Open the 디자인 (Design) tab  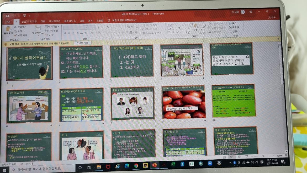click(x=33, y=21)
